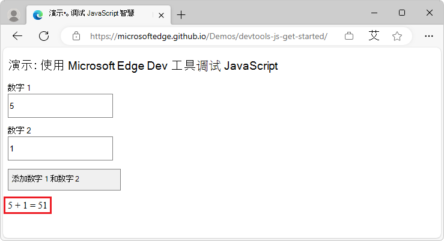Minimize the browser window
The width and height of the screenshot is (444, 241).
tap(374, 13)
